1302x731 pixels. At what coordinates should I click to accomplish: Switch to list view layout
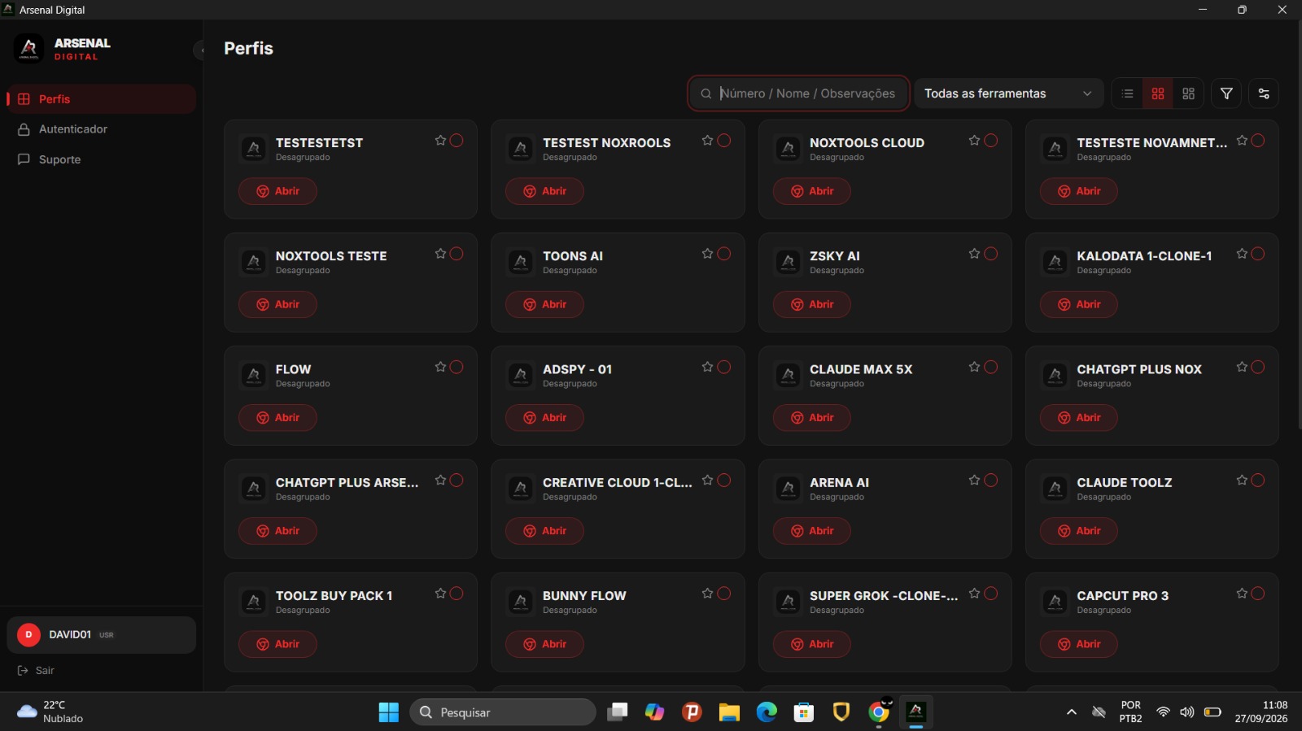click(1127, 94)
